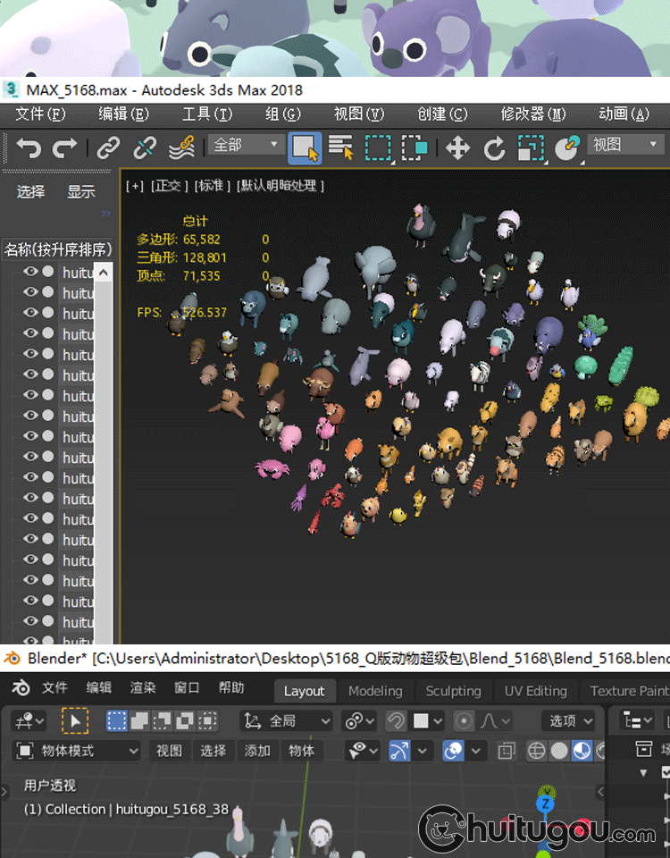Switch to the Sculpting workspace tab

(x=454, y=691)
